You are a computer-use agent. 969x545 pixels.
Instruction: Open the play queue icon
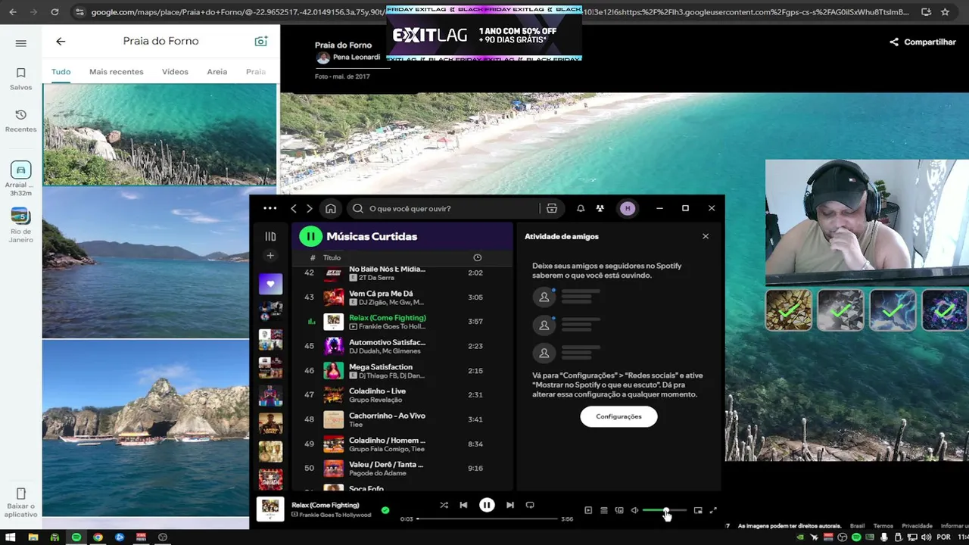point(603,510)
